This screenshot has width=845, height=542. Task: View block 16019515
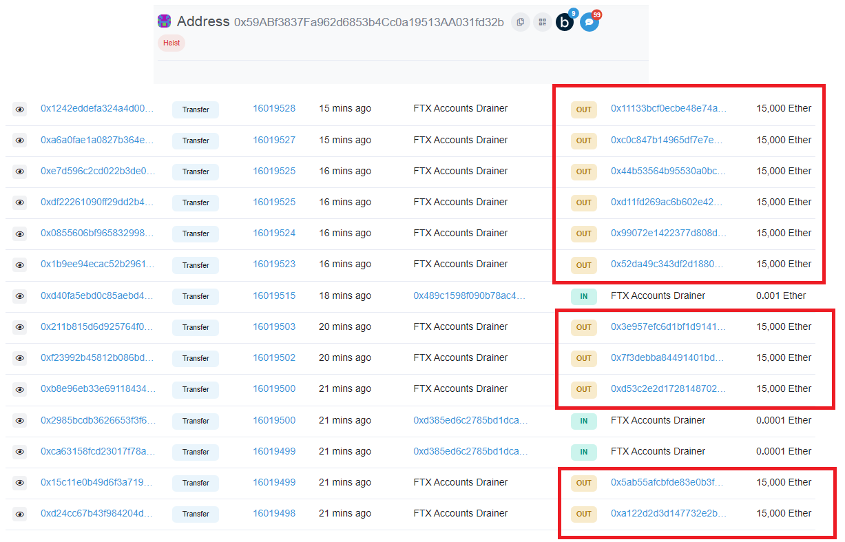click(274, 295)
